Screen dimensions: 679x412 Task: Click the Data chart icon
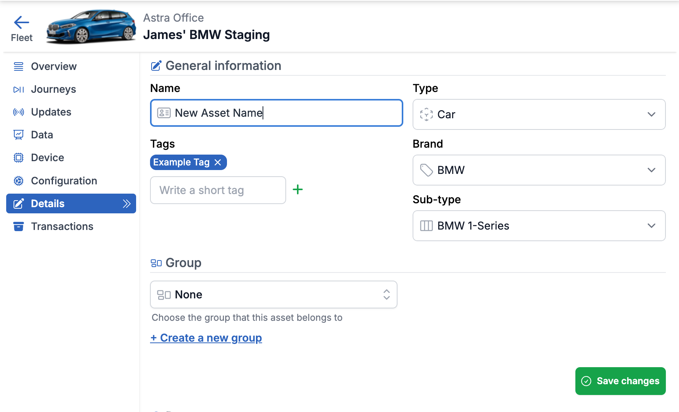point(18,135)
